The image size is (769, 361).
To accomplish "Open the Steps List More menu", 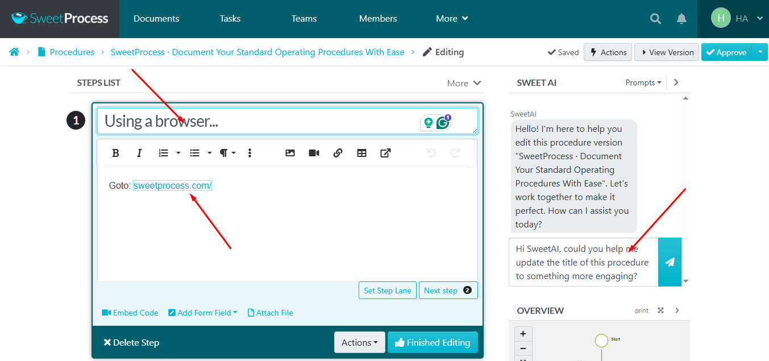I will click(464, 83).
